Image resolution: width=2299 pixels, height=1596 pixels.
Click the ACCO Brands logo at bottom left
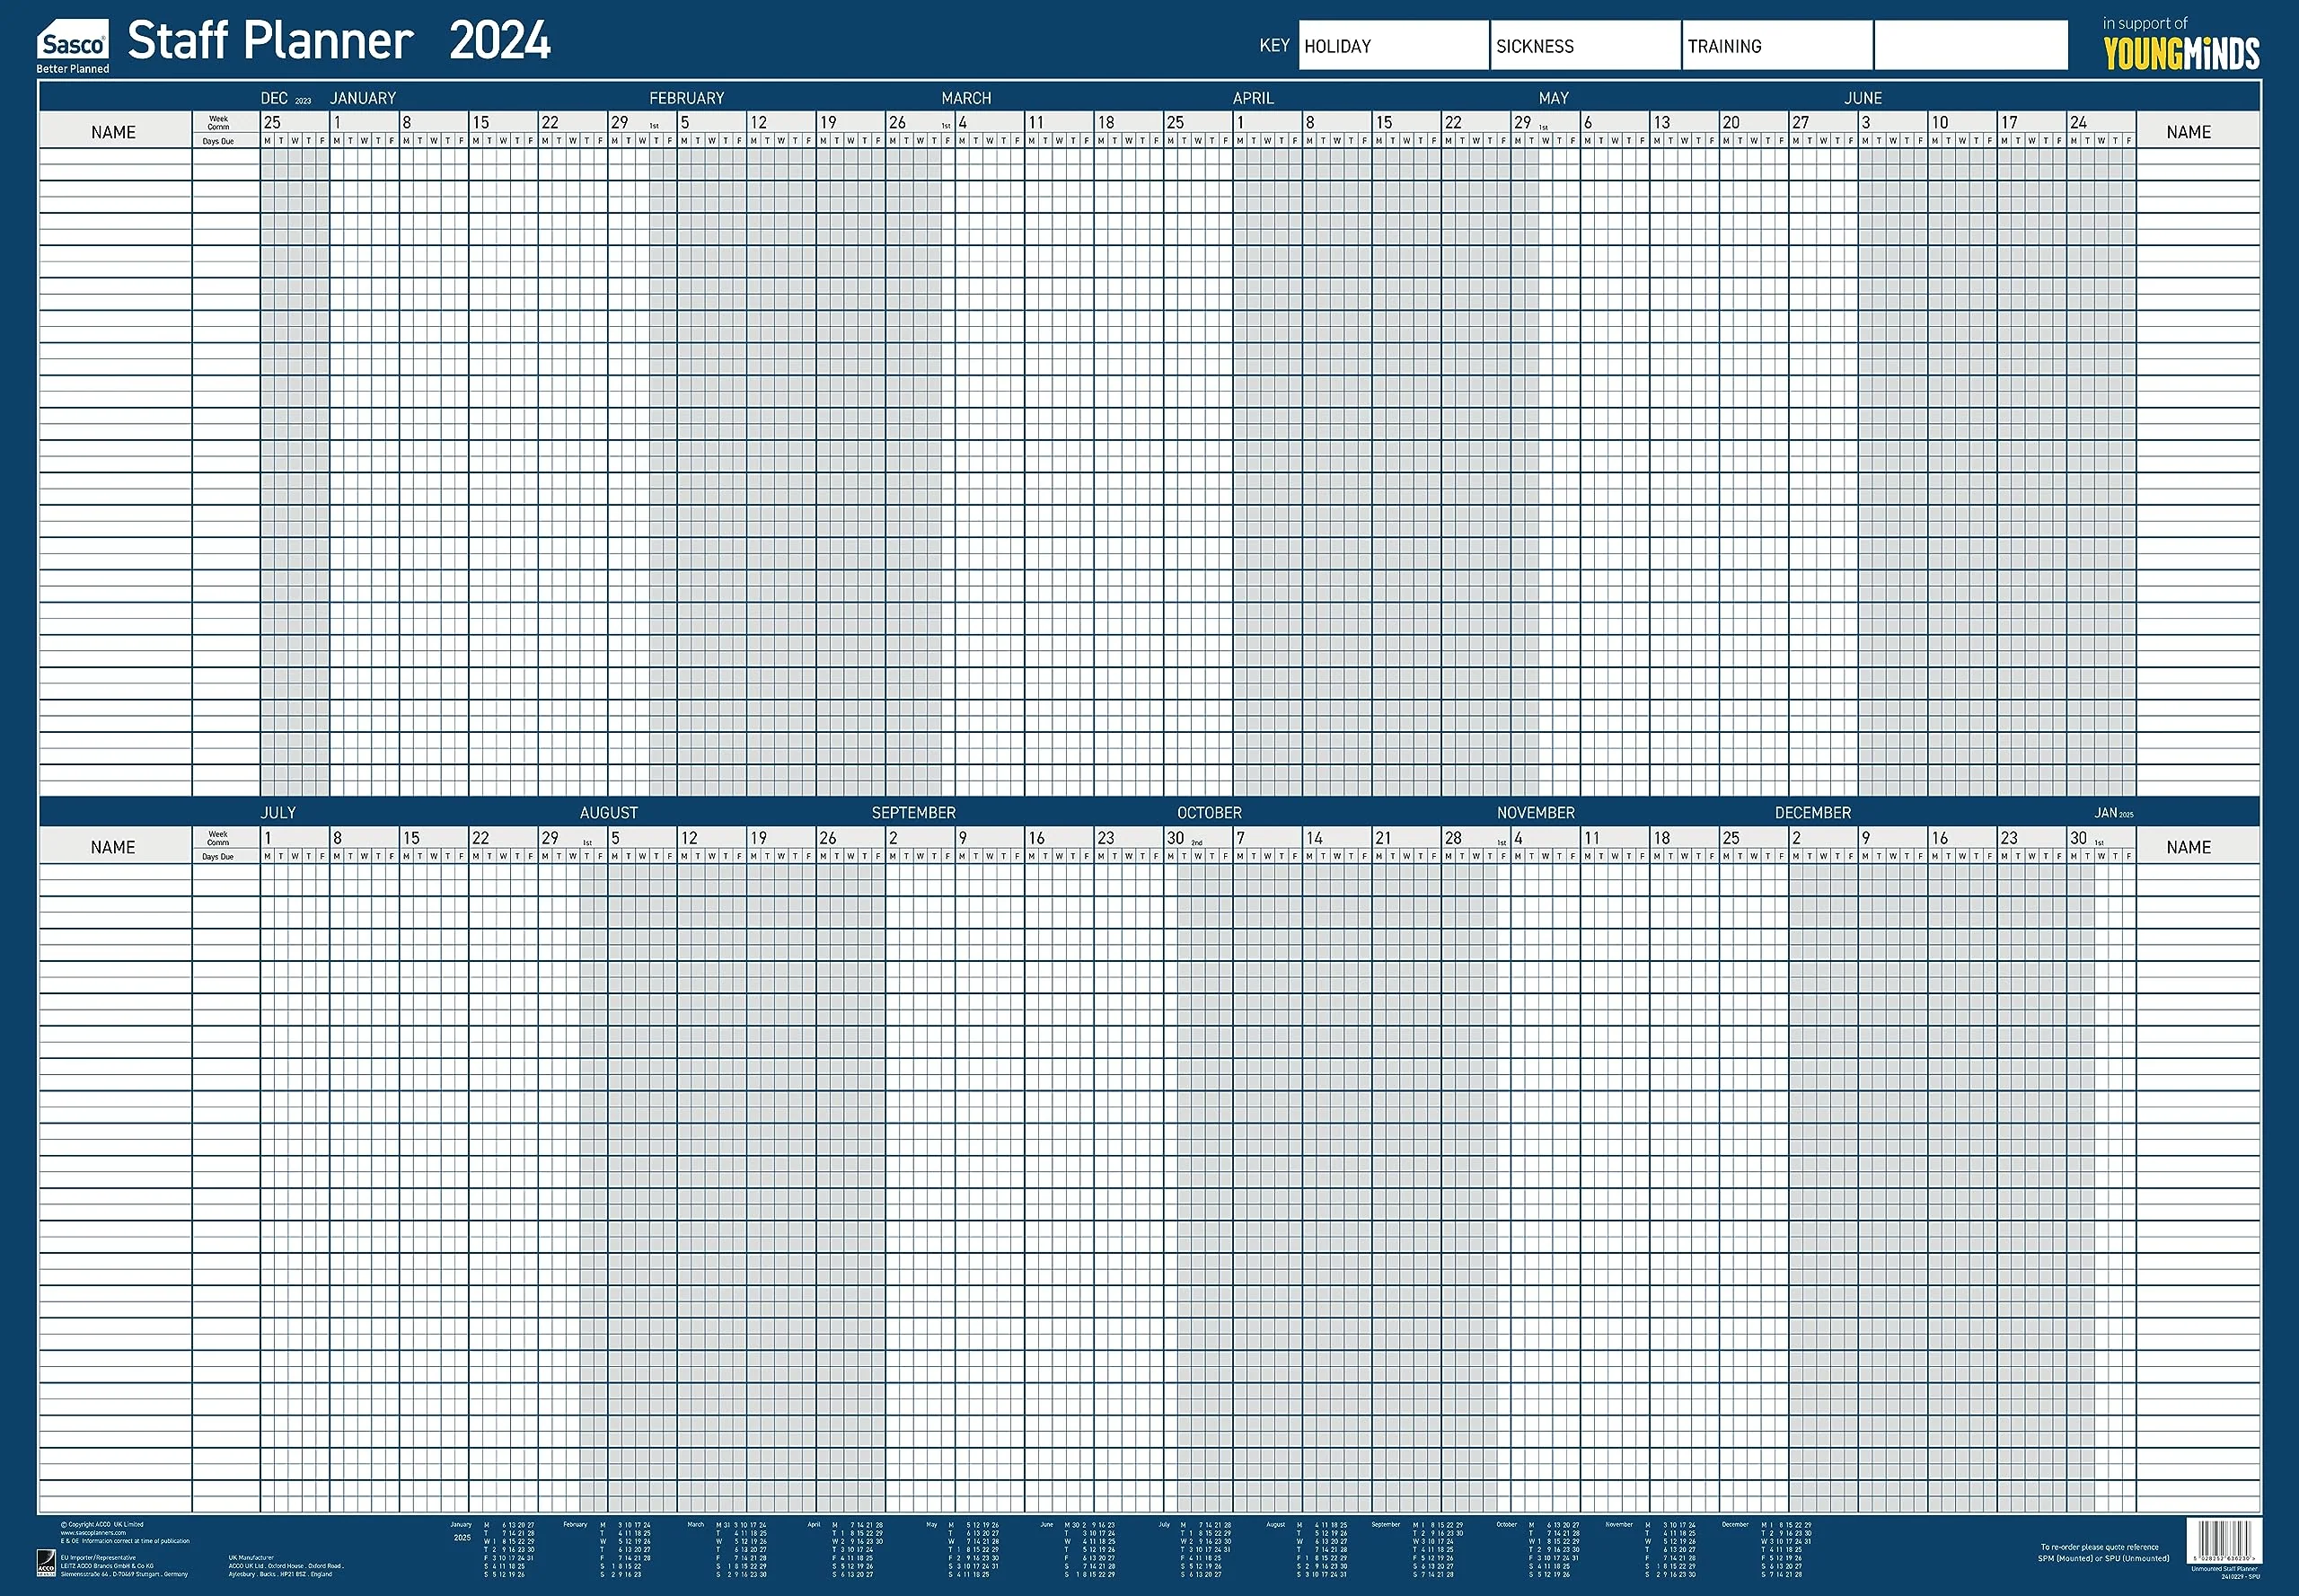[x=46, y=1563]
